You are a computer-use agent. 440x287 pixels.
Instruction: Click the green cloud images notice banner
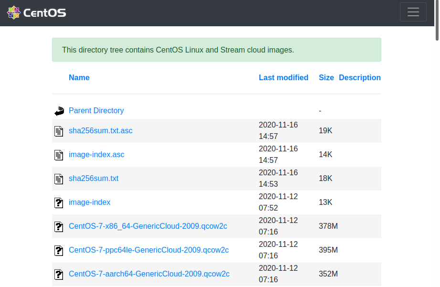[x=217, y=50]
